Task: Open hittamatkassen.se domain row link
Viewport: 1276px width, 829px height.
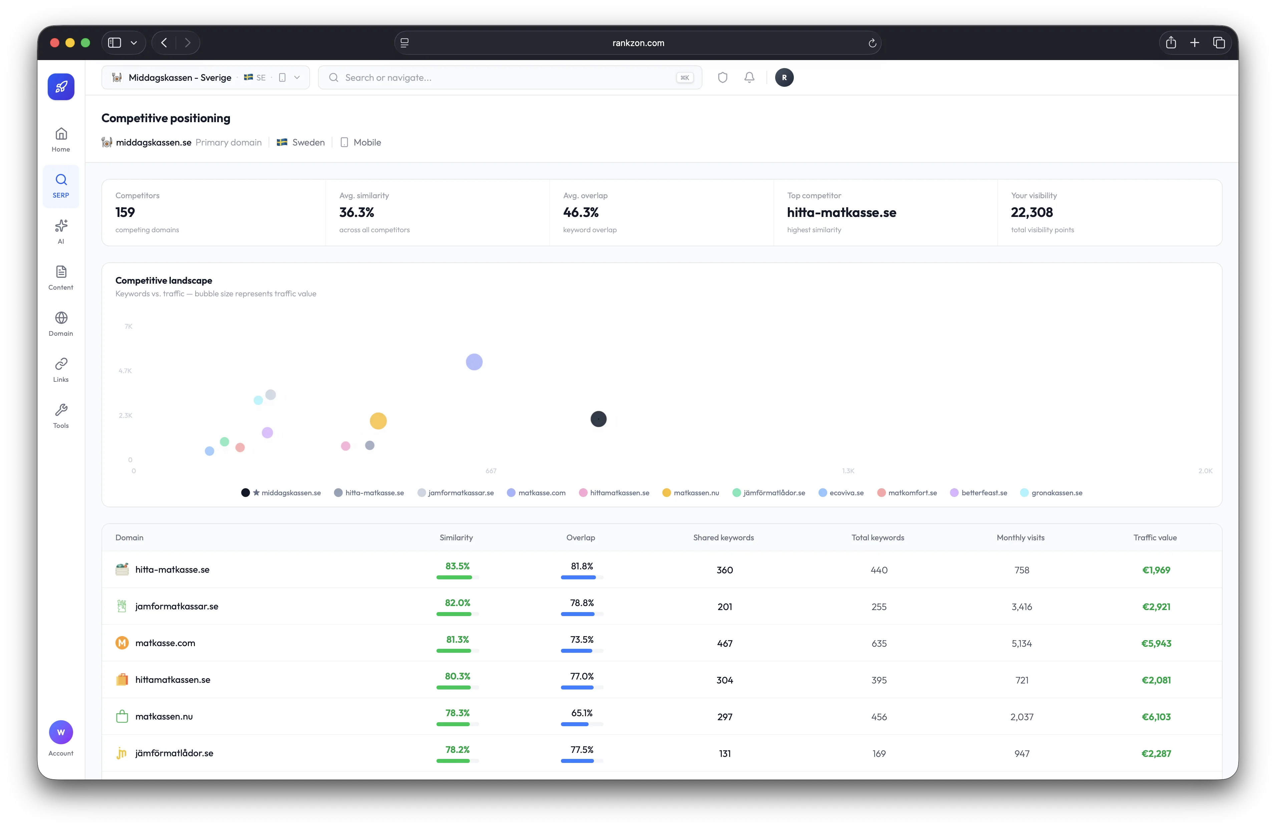Action: pyautogui.click(x=173, y=680)
